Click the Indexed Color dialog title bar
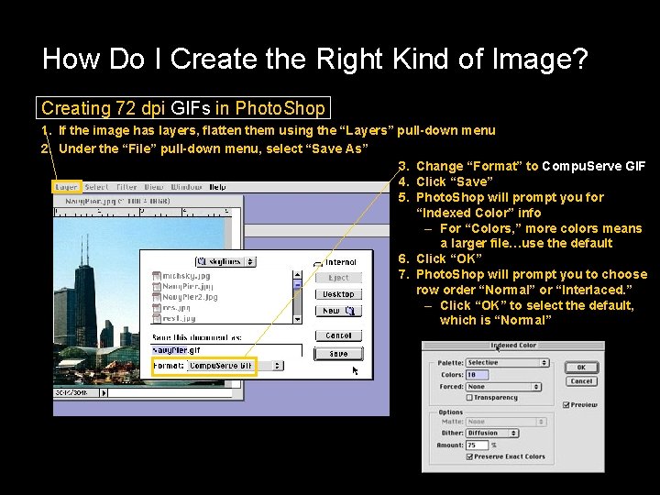 coord(513,346)
